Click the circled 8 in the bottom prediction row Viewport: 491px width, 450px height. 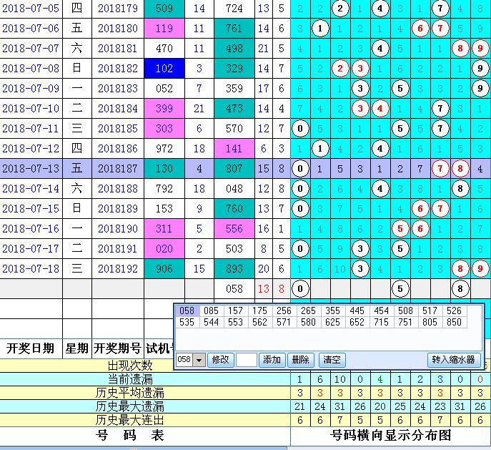pyautogui.click(x=461, y=289)
